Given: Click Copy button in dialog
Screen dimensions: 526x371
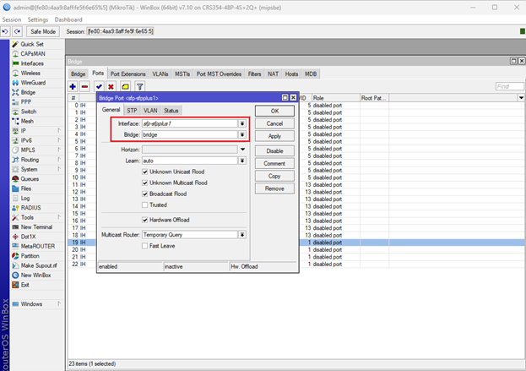Looking at the screenshot, I should pos(274,177).
